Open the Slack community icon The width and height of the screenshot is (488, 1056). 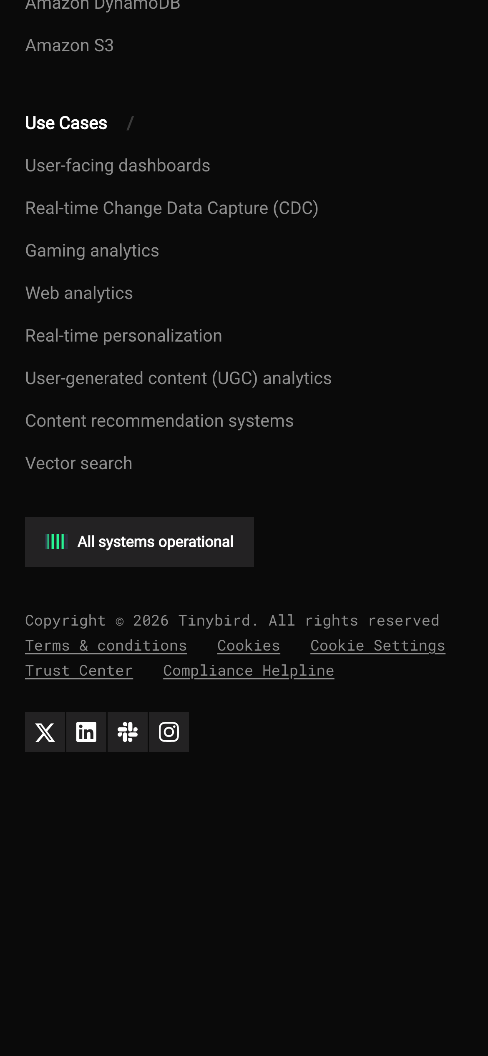click(x=128, y=732)
